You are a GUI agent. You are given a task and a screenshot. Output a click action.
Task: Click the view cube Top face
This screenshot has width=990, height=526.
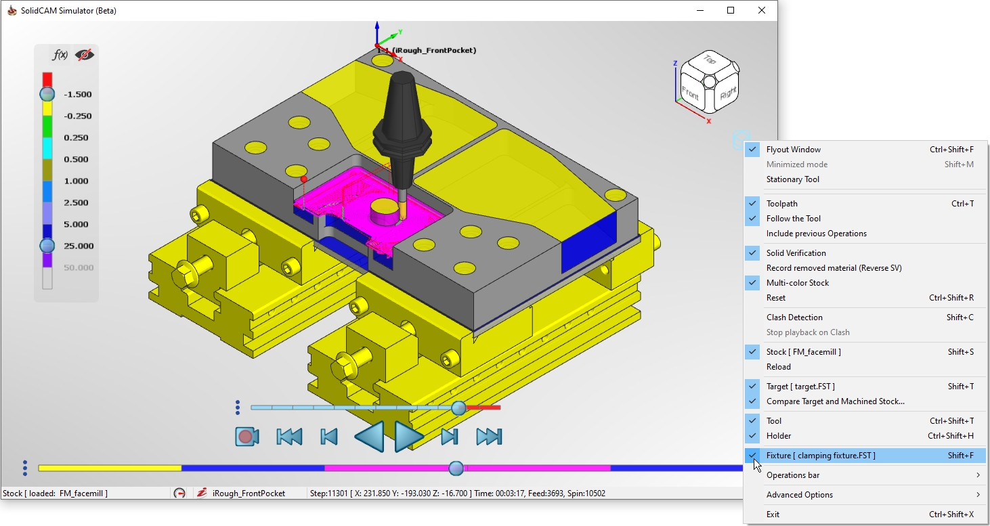(710, 60)
